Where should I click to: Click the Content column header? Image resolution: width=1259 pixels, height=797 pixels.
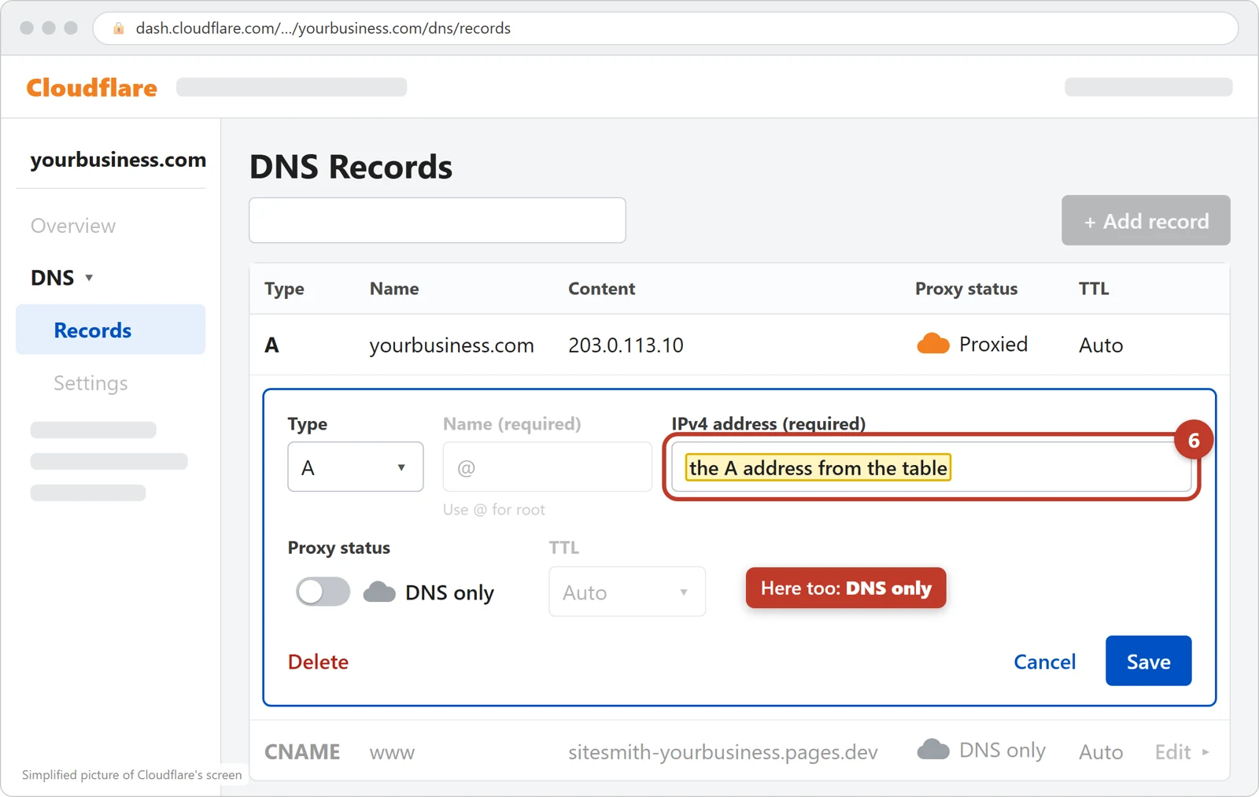pos(602,289)
